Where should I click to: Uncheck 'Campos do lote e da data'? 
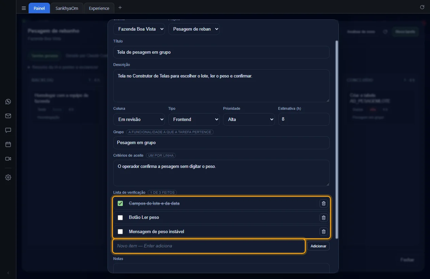[x=120, y=203]
